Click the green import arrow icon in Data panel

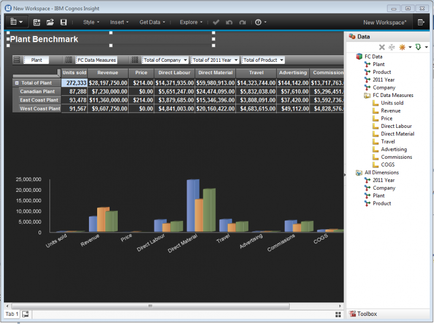418,47
